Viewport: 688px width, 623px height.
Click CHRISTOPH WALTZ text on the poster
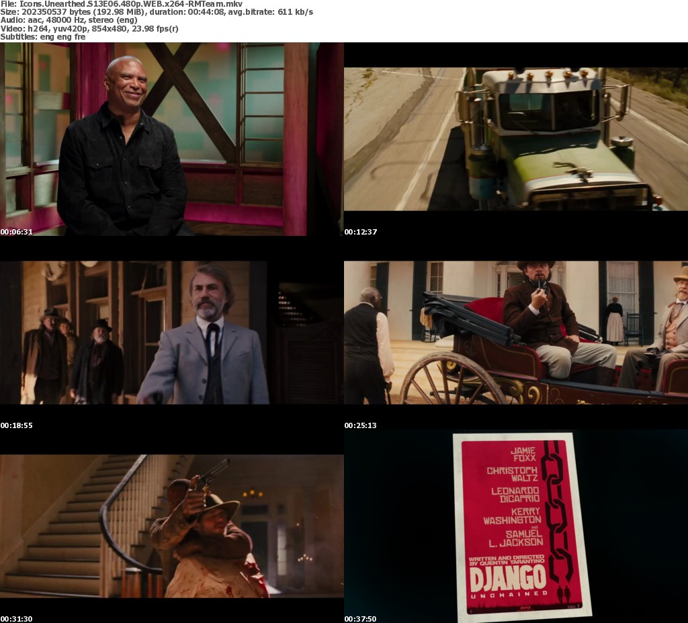click(x=513, y=474)
